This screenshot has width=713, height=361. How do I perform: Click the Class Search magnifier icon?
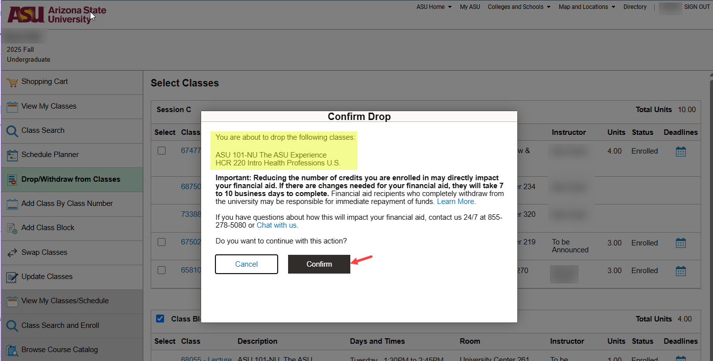click(12, 131)
